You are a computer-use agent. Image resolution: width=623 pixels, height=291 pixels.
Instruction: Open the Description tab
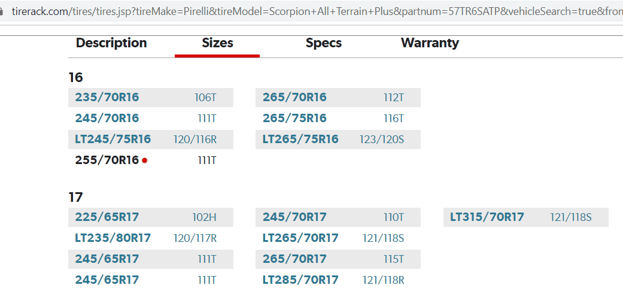click(111, 43)
